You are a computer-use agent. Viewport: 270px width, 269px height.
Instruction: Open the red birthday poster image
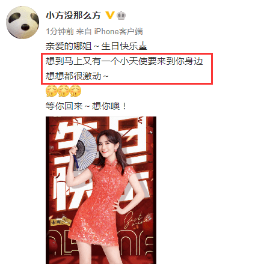[x=101, y=190]
